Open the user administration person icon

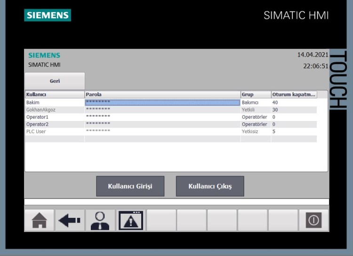[x=100, y=220]
